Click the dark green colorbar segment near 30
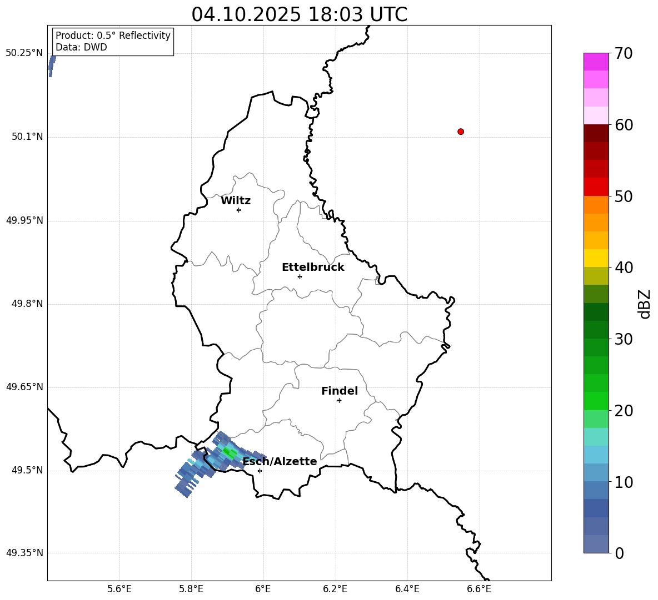 (x=596, y=330)
